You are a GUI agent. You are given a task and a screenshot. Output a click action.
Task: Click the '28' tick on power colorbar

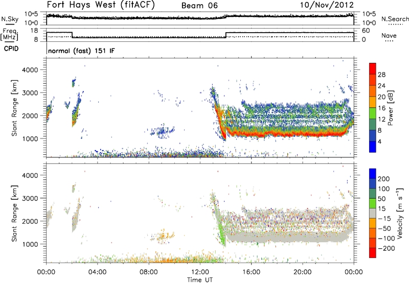[381, 75]
